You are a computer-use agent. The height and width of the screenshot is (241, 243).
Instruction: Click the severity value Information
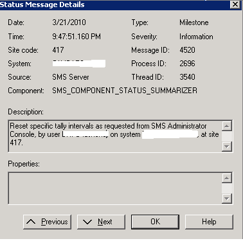196,37
